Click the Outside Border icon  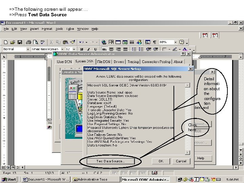(x=164, y=49)
